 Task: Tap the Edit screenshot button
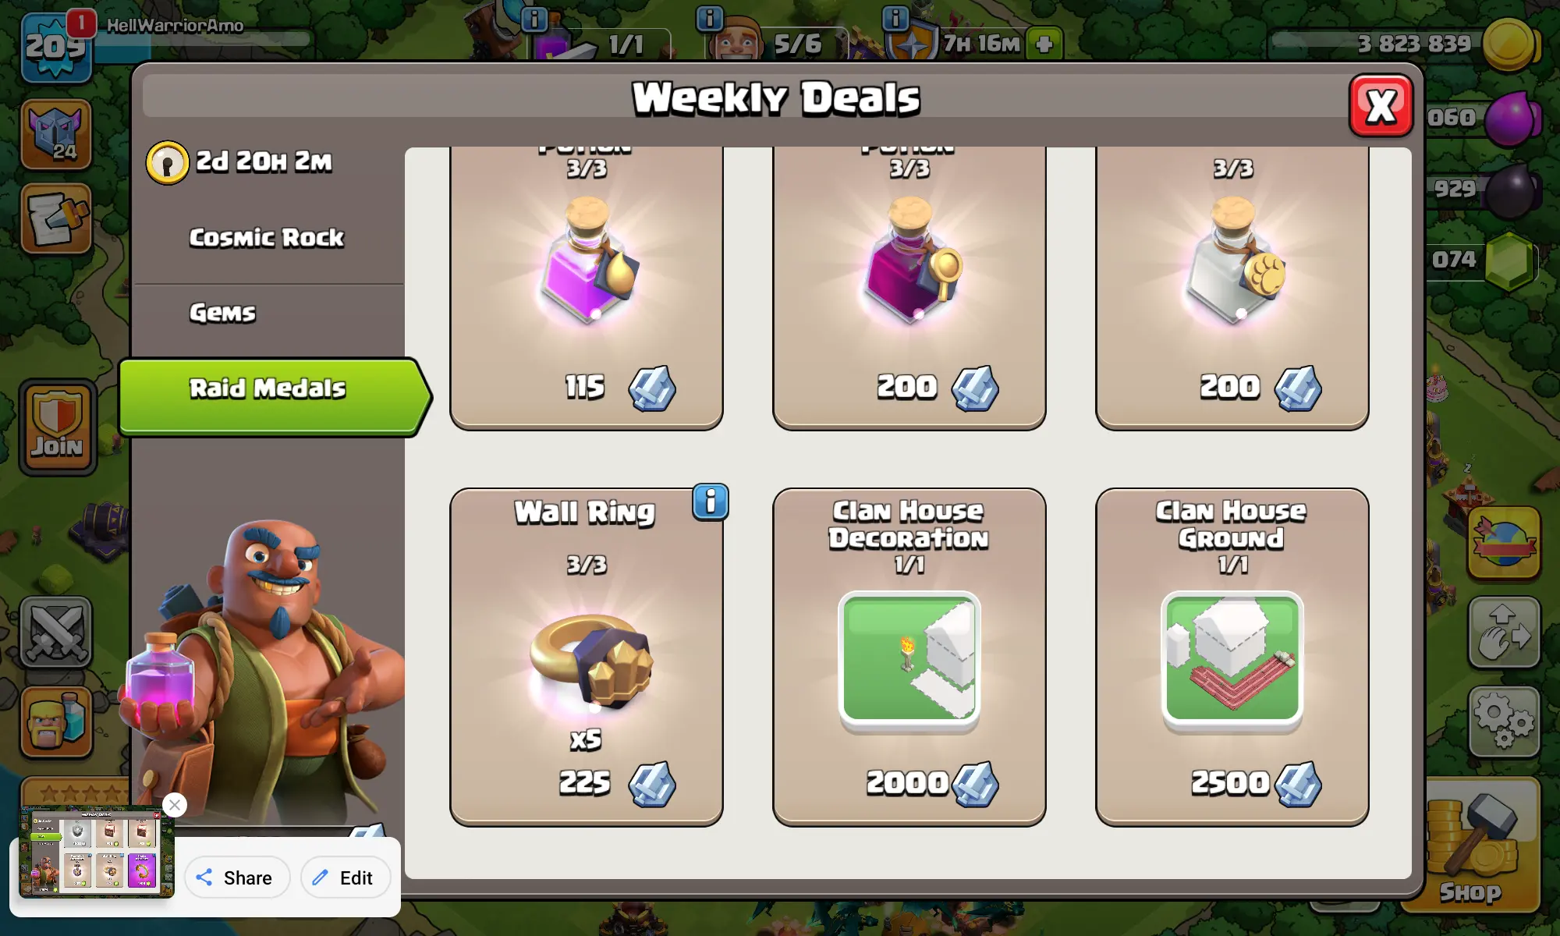pyautogui.click(x=345, y=877)
